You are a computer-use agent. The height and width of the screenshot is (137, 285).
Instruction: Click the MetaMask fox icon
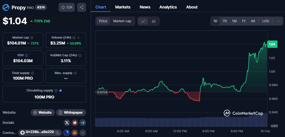click(75, 132)
